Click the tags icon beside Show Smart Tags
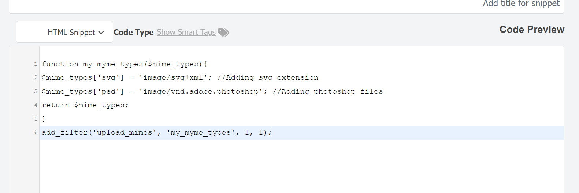 point(223,33)
